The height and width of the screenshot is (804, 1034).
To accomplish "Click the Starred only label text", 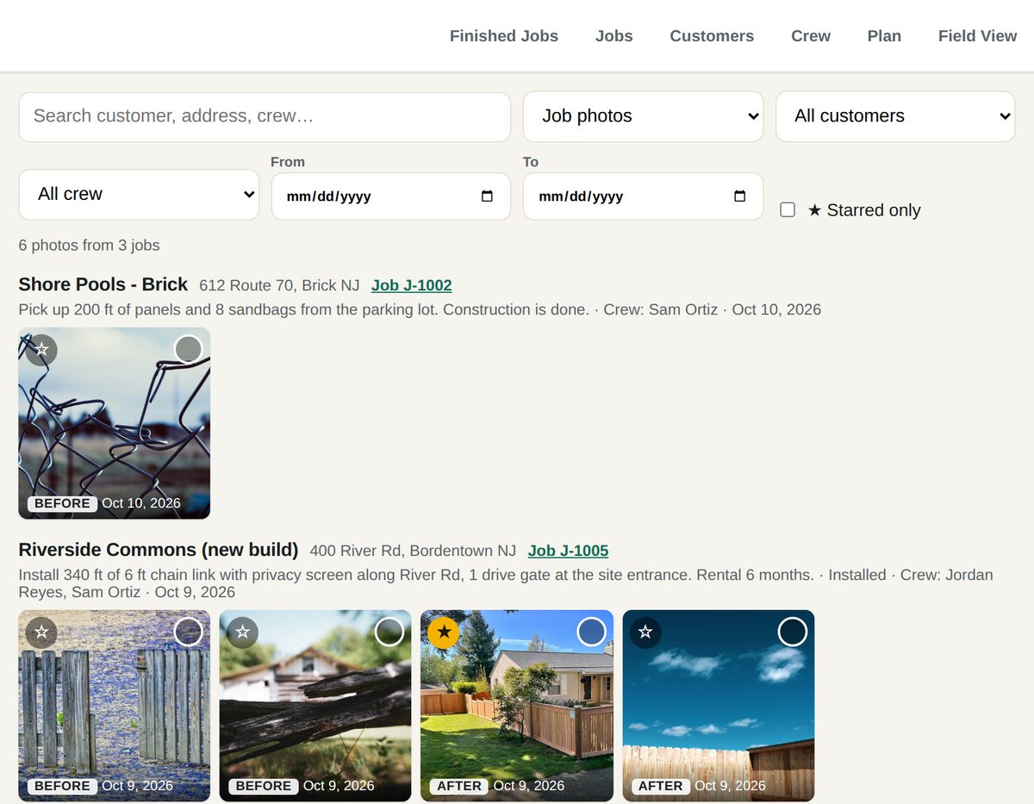I will click(x=864, y=210).
